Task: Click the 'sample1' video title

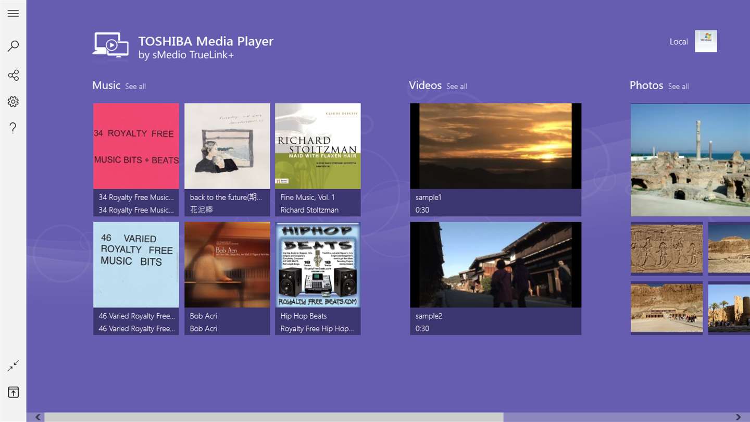Action: [429, 197]
